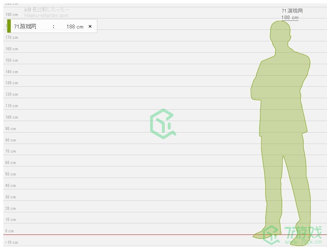Click the green color swatch on the legend card
Screen dimensions: 327x248
click(x=9, y=26)
